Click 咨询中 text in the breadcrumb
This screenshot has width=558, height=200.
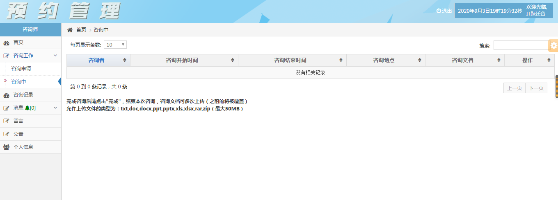[101, 30]
